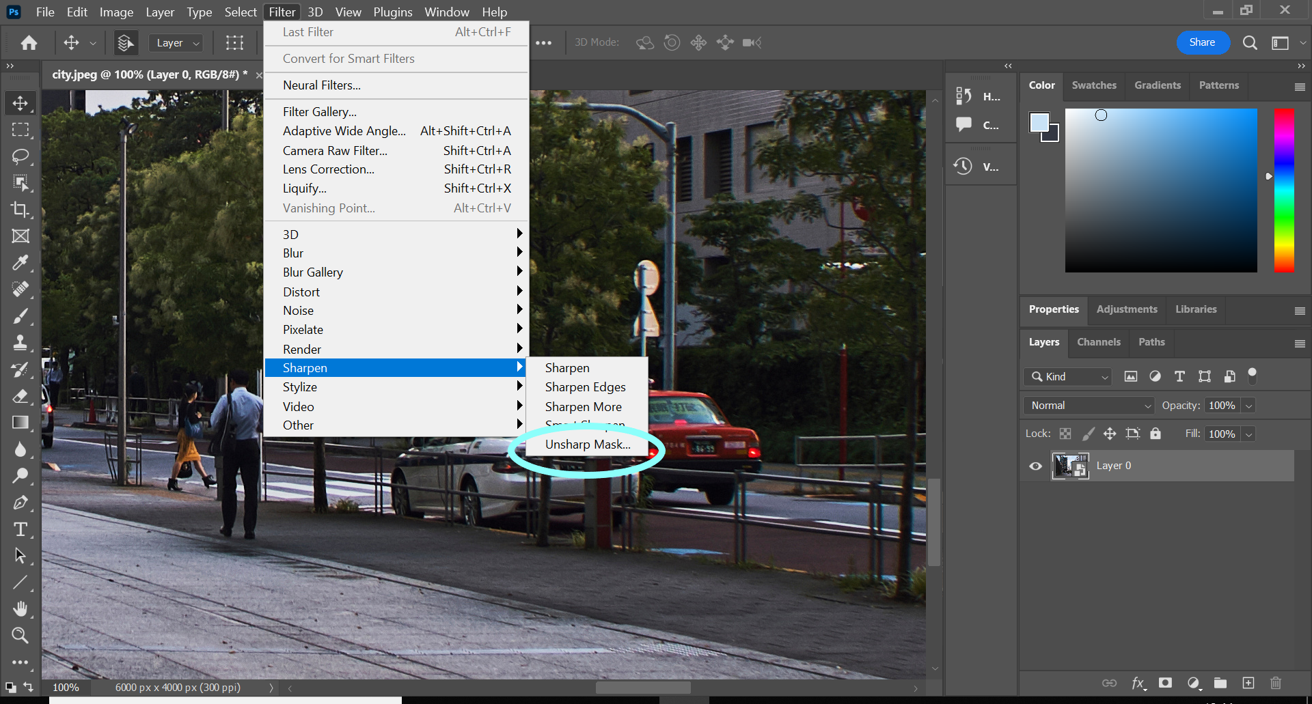Open the Color panel menu
Screen dimensions: 1312x704
pyautogui.click(x=1300, y=87)
